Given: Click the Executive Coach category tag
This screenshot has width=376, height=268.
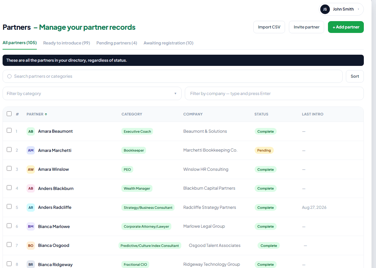Looking at the screenshot, I should pyautogui.click(x=137, y=131).
